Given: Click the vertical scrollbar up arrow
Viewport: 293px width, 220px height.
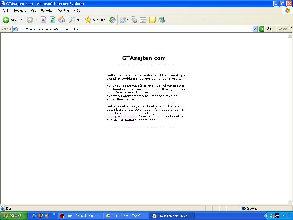Looking at the screenshot, I should pos(290,35).
